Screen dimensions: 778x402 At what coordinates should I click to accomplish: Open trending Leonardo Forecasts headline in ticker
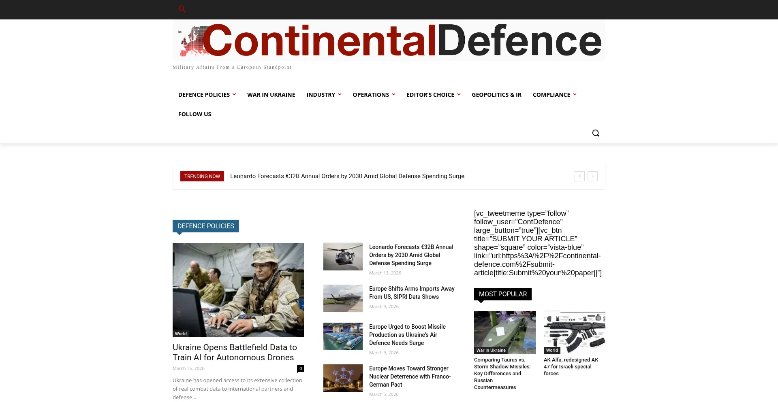point(347,176)
